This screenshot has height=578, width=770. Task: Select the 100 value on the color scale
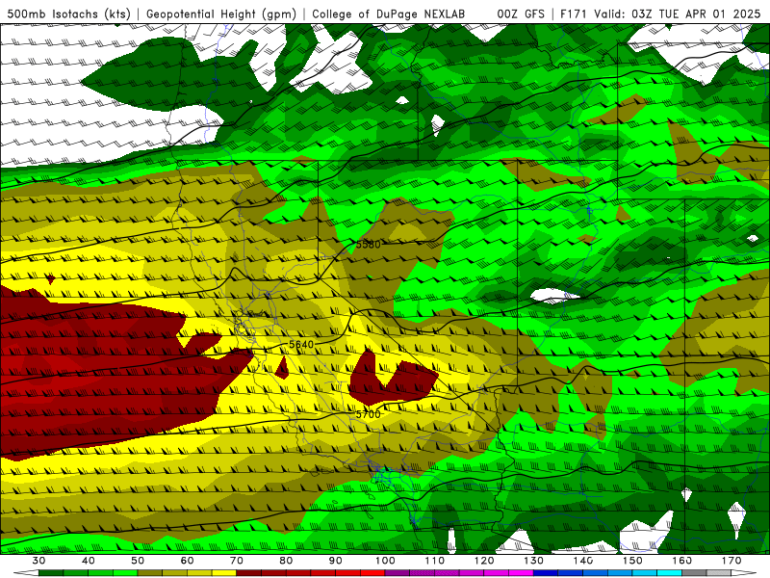pos(385,561)
